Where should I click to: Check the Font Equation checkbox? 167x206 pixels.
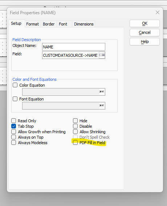pos(15,99)
